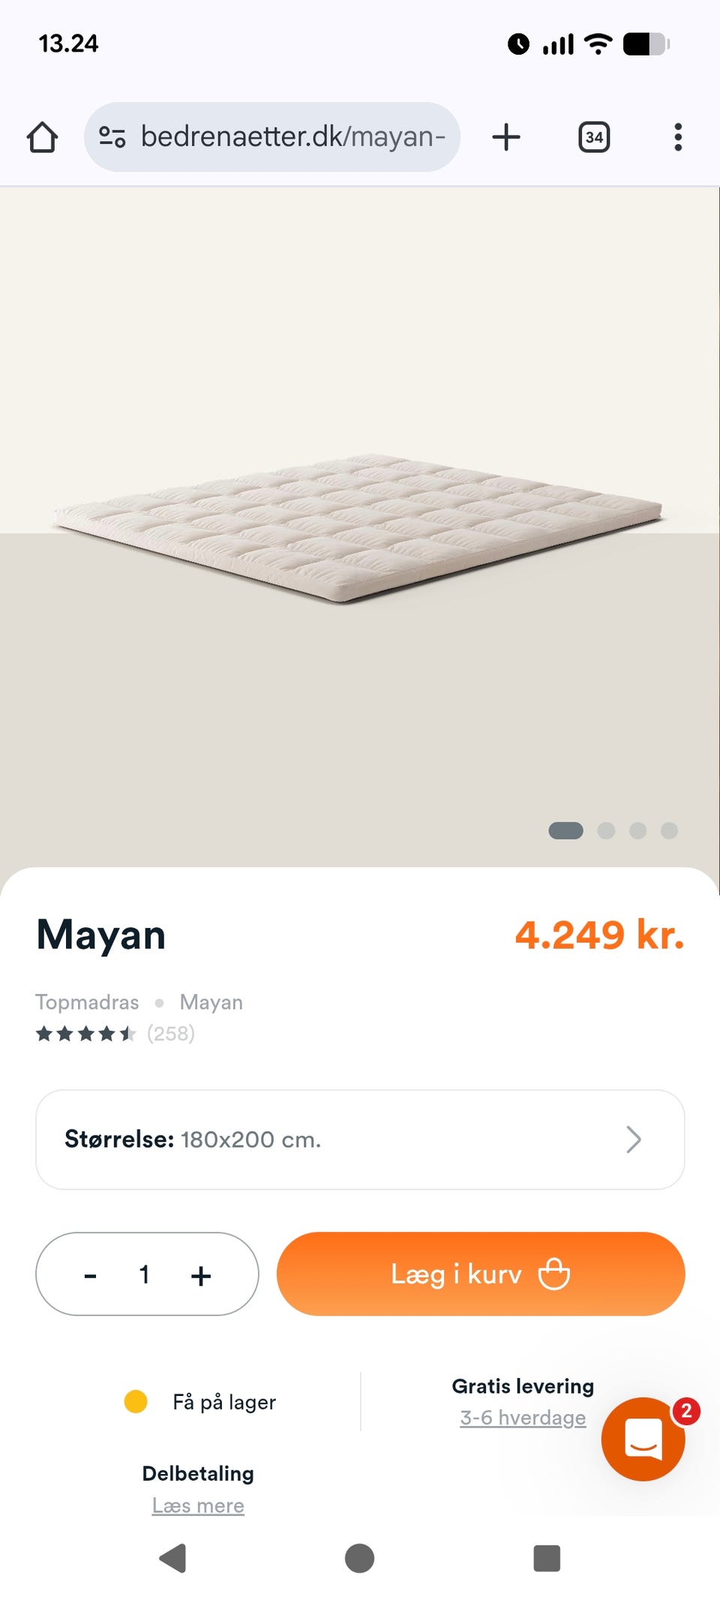Jump to the last product image dot

669,830
